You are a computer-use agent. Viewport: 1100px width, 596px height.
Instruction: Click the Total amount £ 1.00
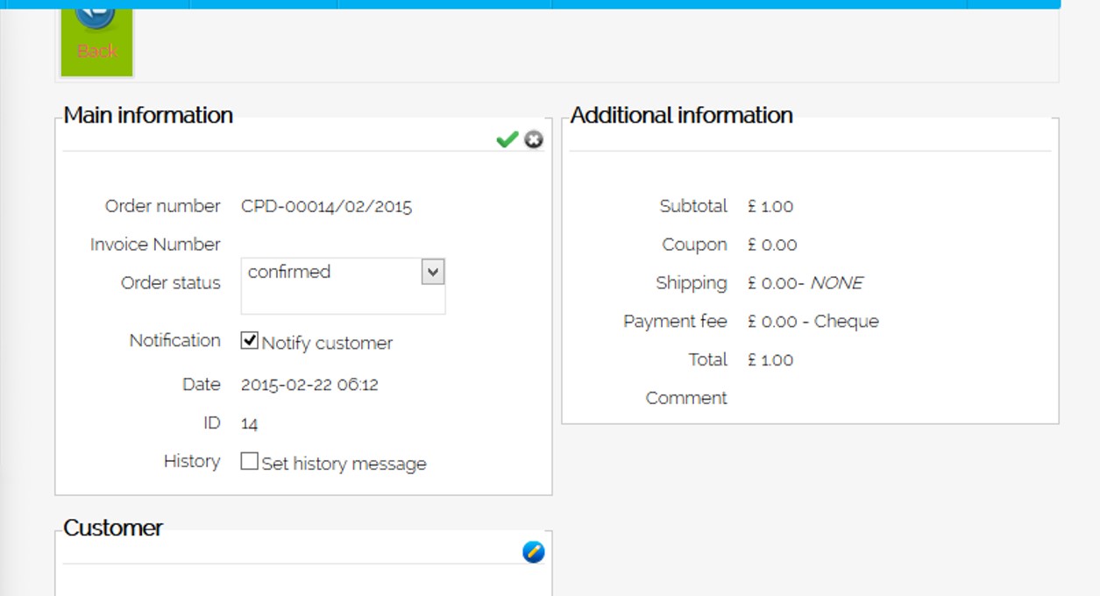[770, 360]
